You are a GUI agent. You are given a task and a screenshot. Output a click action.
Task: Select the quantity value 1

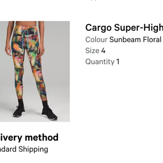pos(118,62)
